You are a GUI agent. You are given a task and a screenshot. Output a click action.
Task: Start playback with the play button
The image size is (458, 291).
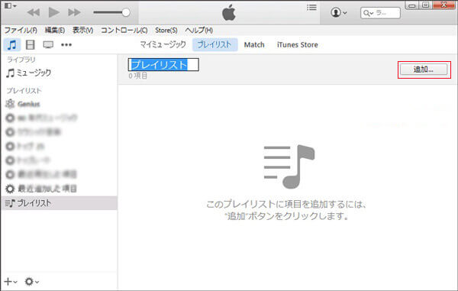coord(53,12)
